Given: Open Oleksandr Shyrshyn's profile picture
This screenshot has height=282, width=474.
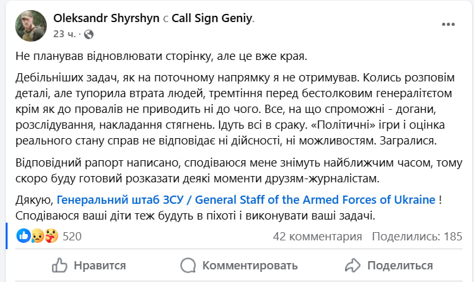Looking at the screenshot, I should pos(30,25).
